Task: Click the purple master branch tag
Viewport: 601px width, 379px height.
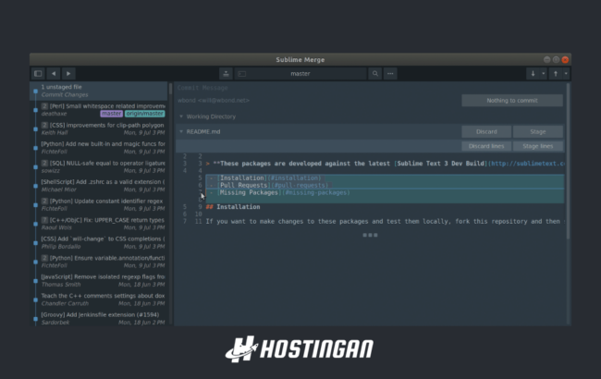Action: (112, 114)
